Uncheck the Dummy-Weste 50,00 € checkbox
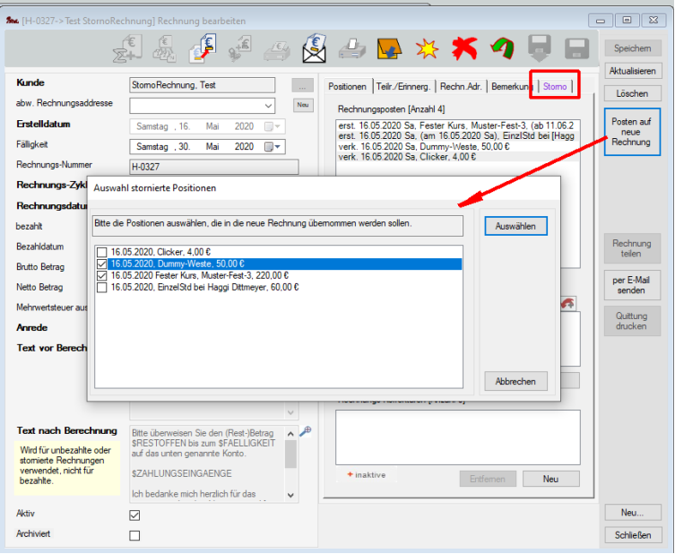The width and height of the screenshot is (675, 554). tap(100, 264)
